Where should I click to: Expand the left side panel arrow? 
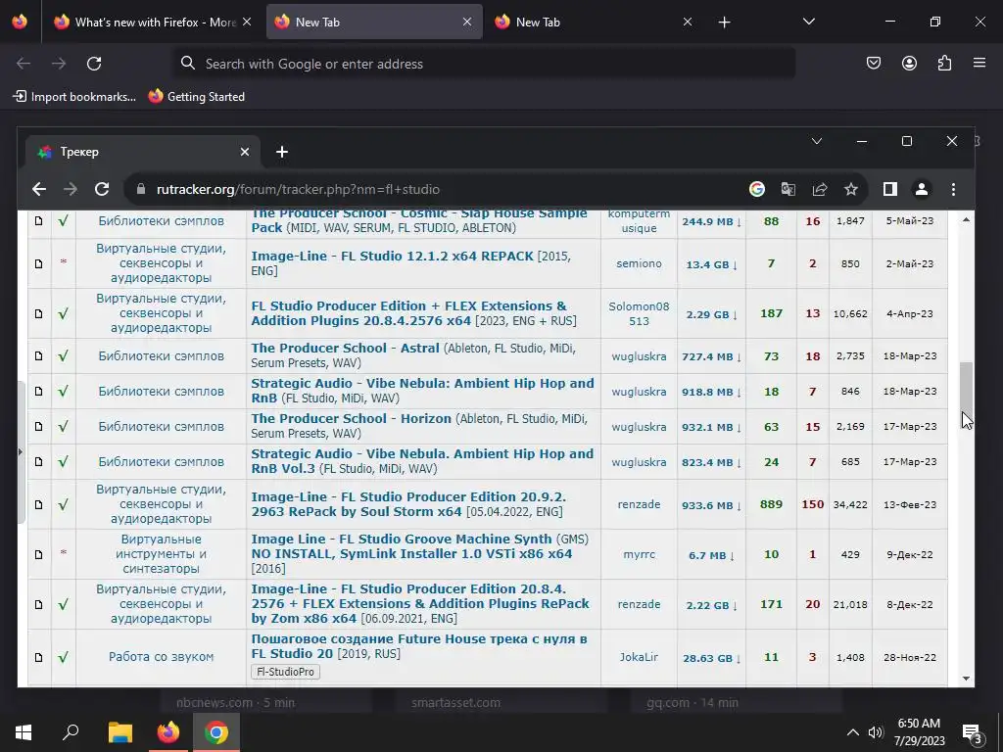pyautogui.click(x=21, y=451)
